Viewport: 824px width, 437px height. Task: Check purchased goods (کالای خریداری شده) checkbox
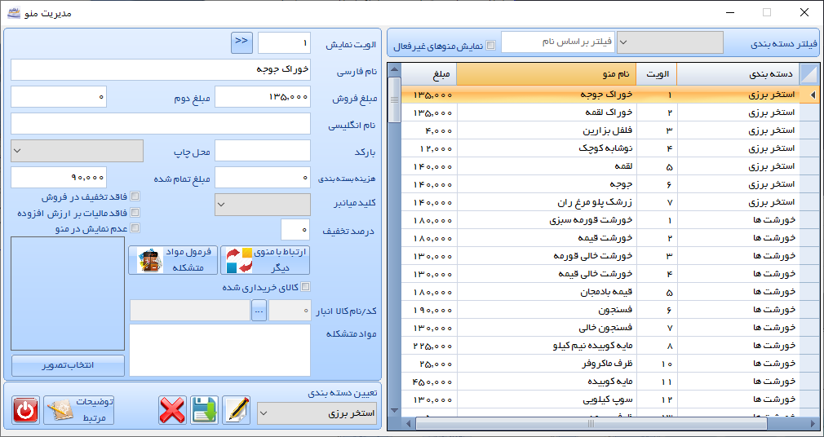coord(306,287)
